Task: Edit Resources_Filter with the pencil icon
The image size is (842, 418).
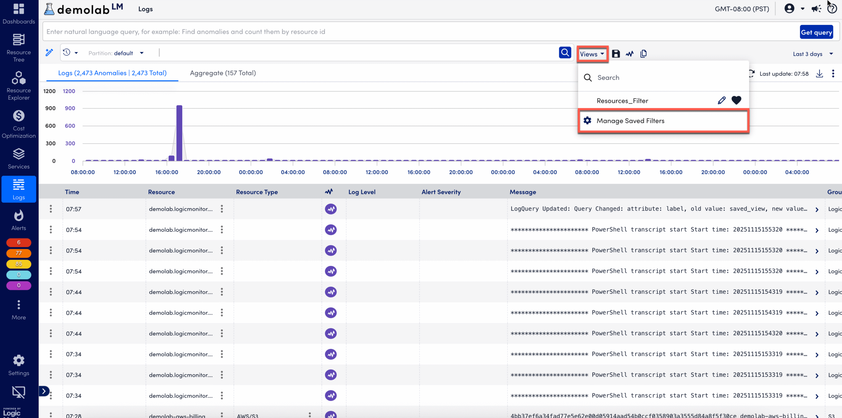Action: coord(722,100)
